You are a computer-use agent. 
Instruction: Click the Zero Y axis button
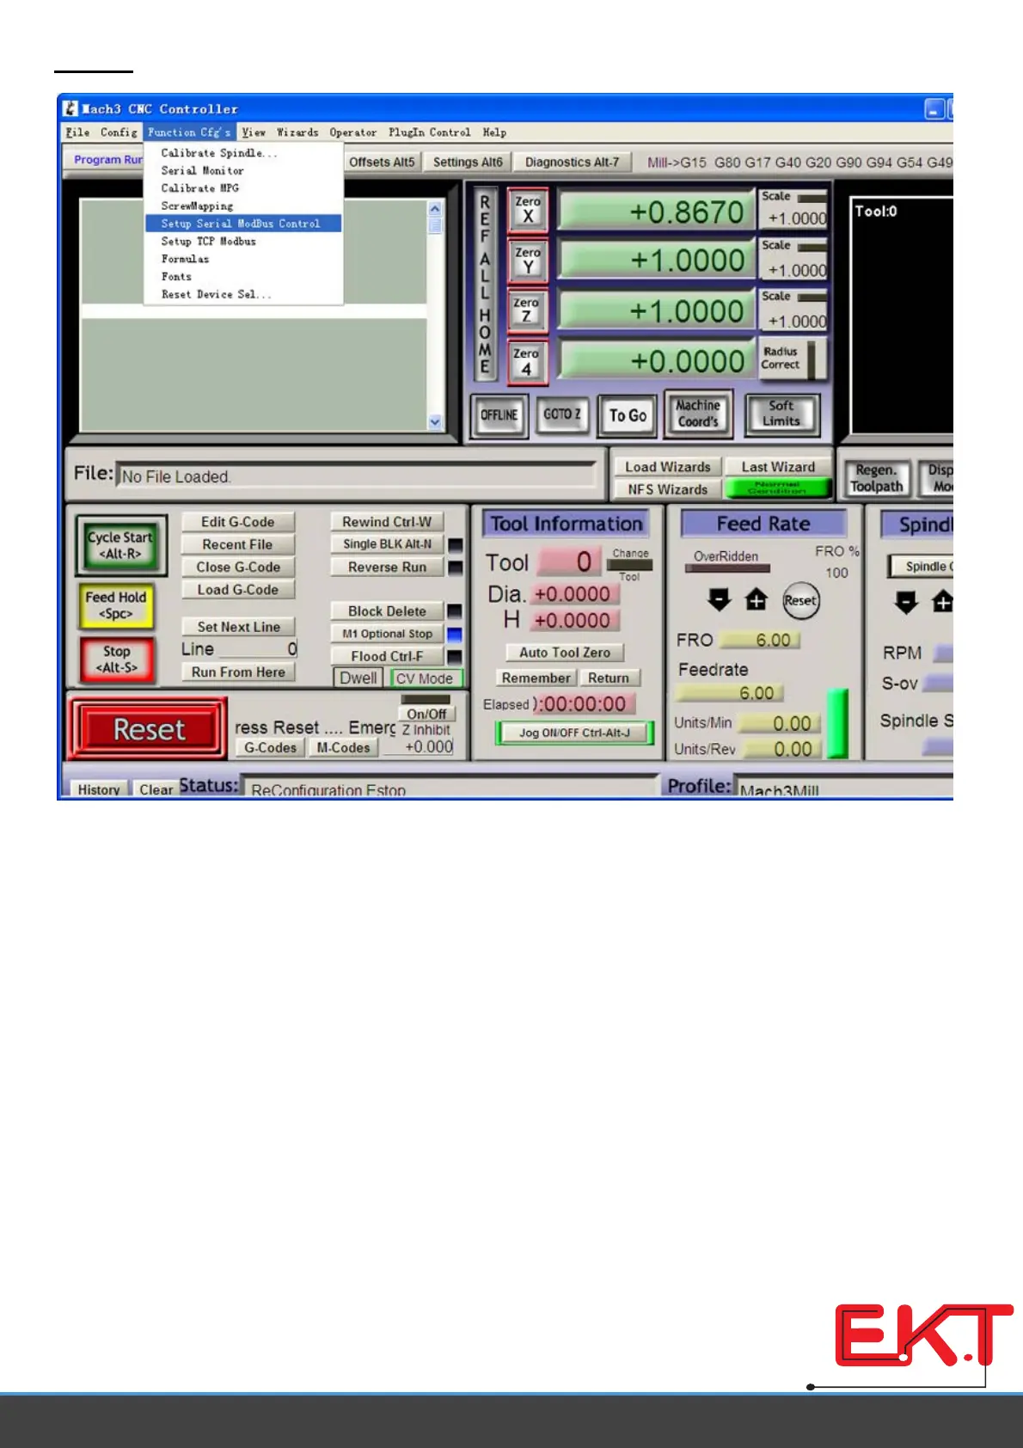click(x=528, y=260)
